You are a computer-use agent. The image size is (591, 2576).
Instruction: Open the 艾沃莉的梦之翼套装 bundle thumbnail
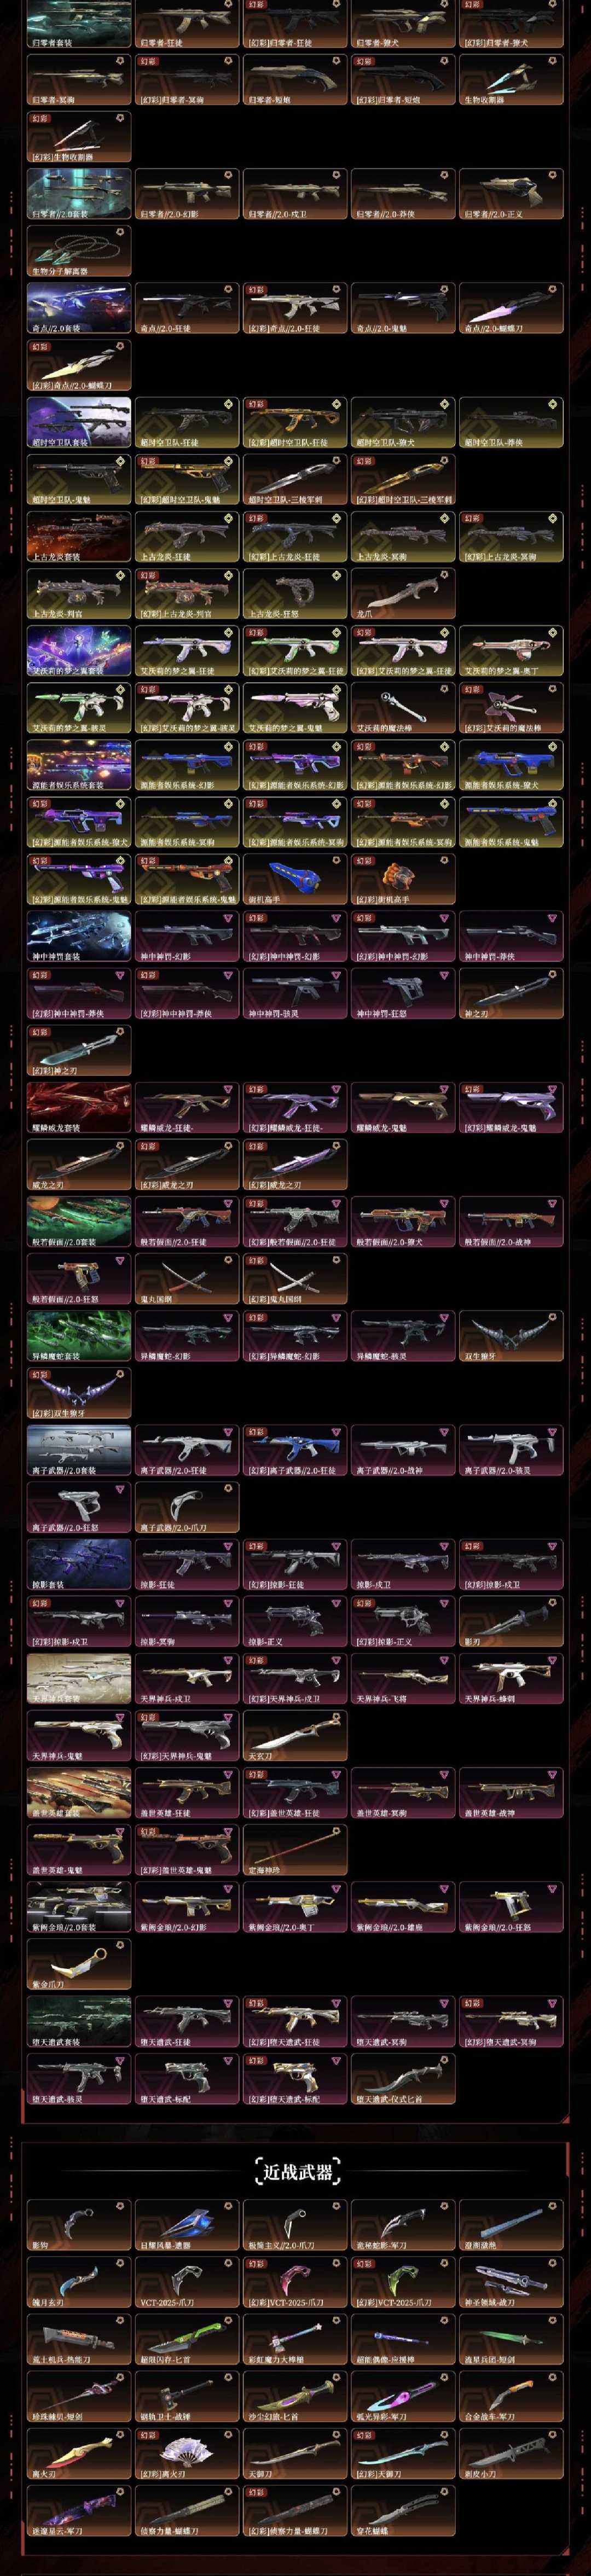(79, 650)
